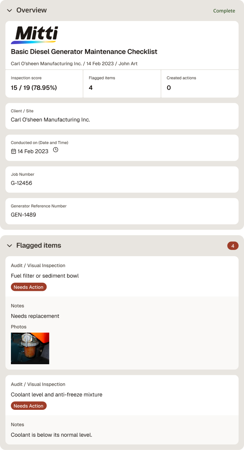Click the red flagged items count badge
244x450 pixels.
pyautogui.click(x=233, y=246)
